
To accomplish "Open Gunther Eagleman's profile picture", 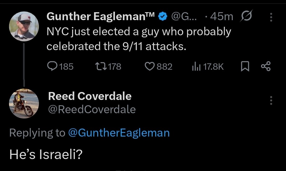I will point(24,26).
